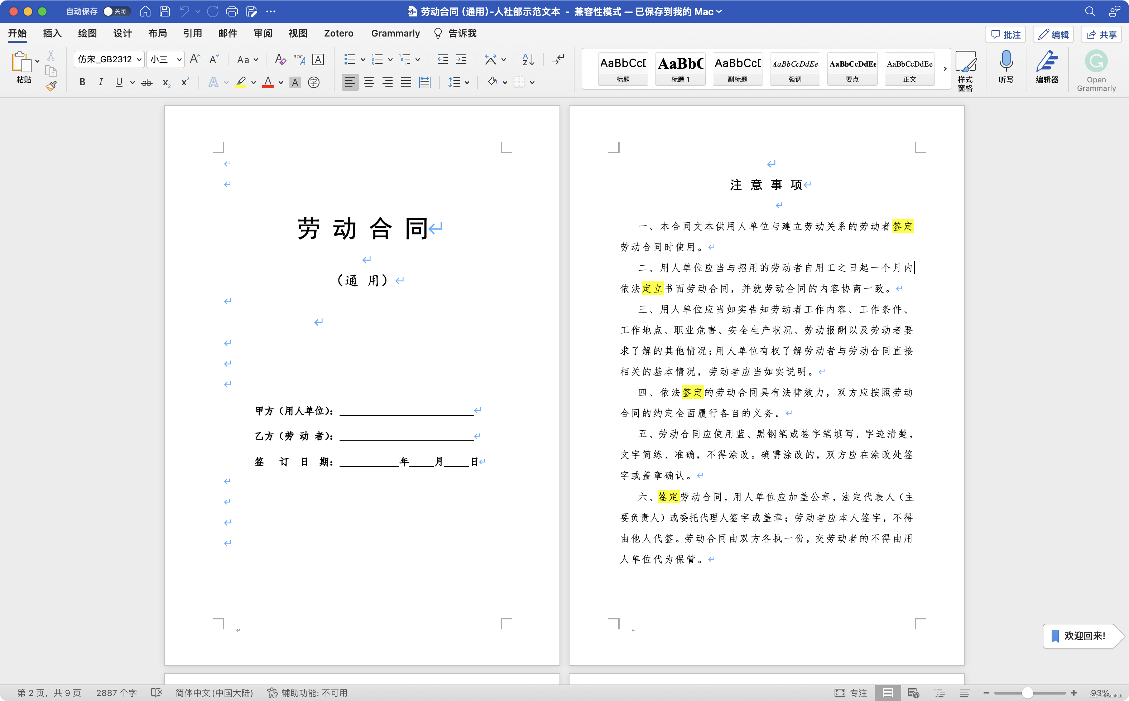Open the Grammarly ribbon tab

click(395, 33)
